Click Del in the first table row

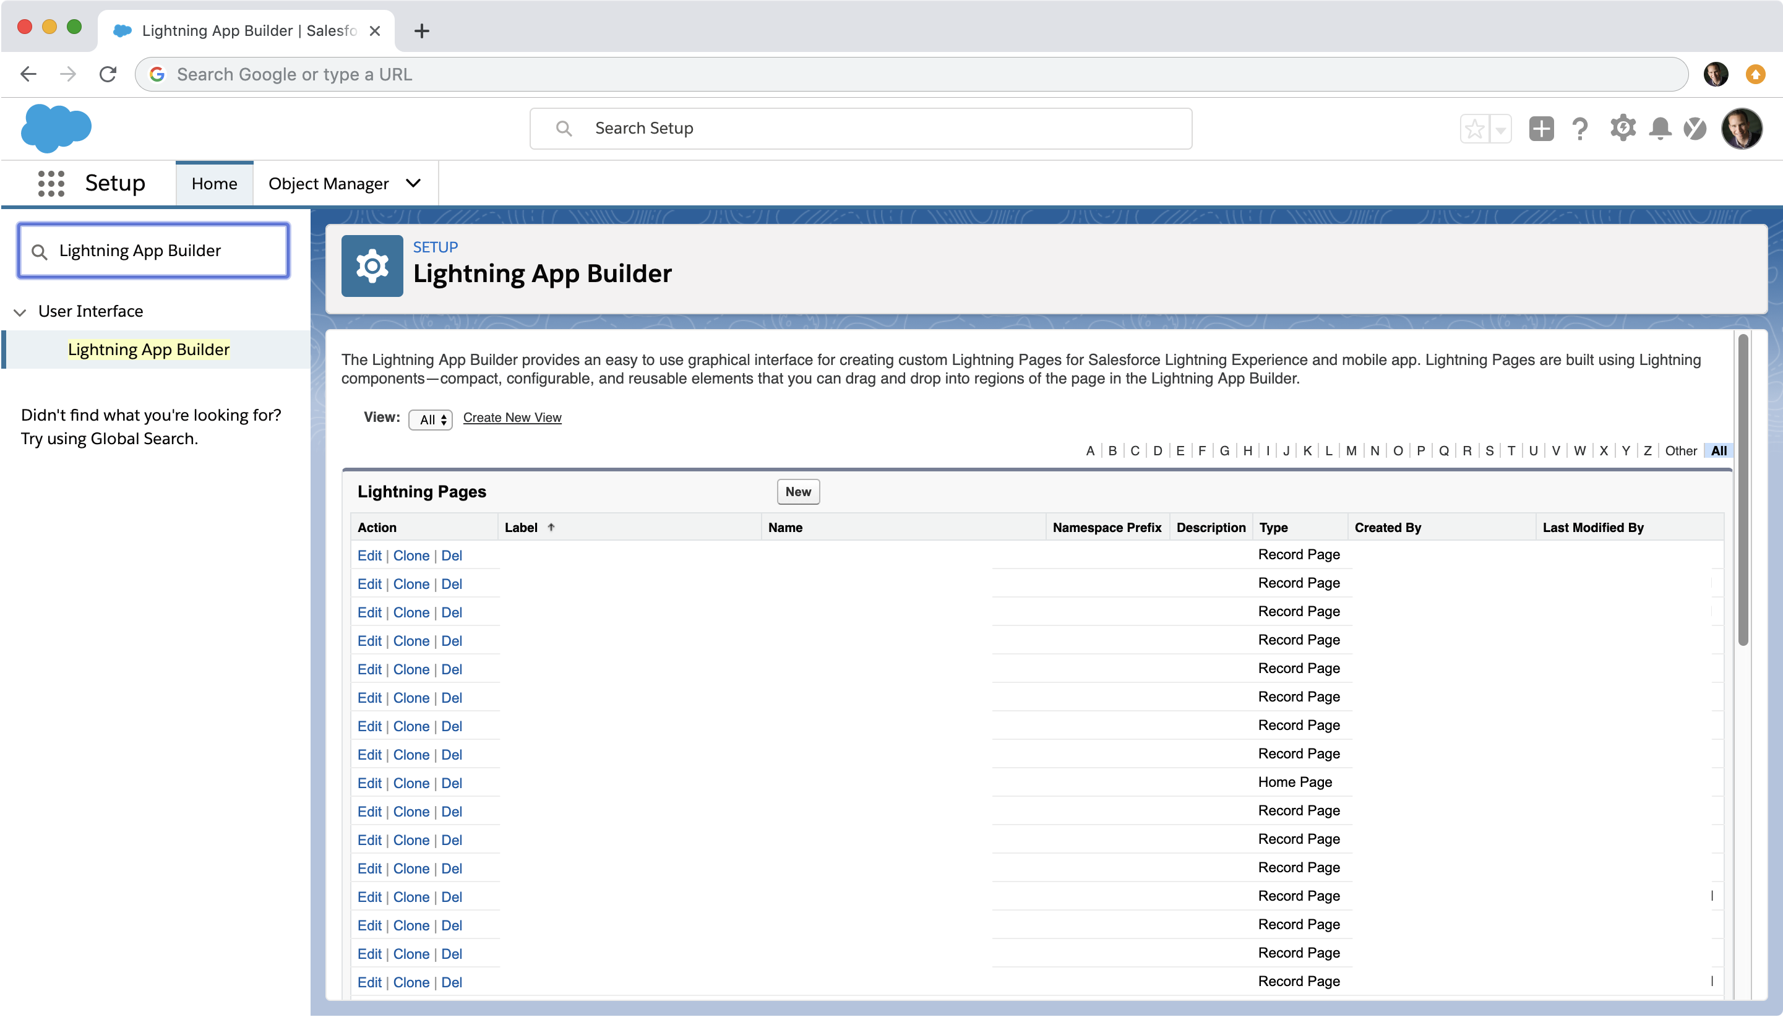point(452,556)
